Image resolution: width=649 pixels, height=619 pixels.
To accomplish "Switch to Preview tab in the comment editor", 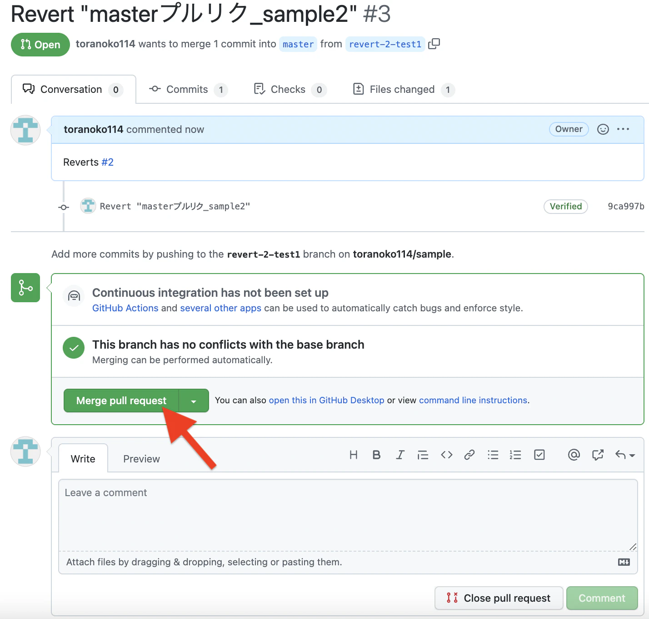I will 141,459.
